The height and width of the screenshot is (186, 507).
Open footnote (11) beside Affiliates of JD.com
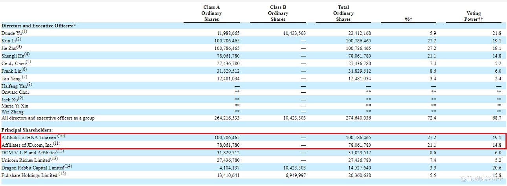pos(57,144)
